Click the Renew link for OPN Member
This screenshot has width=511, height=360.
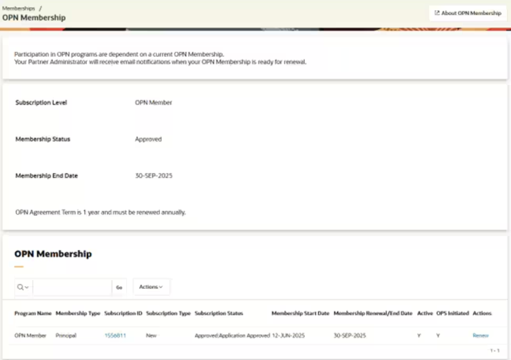(x=480, y=335)
